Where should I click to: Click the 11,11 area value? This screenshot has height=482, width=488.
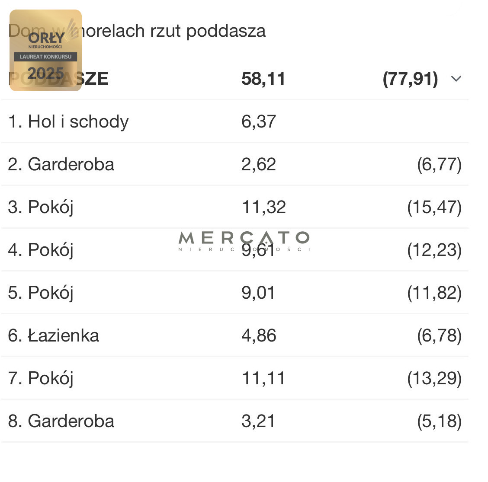point(263,378)
